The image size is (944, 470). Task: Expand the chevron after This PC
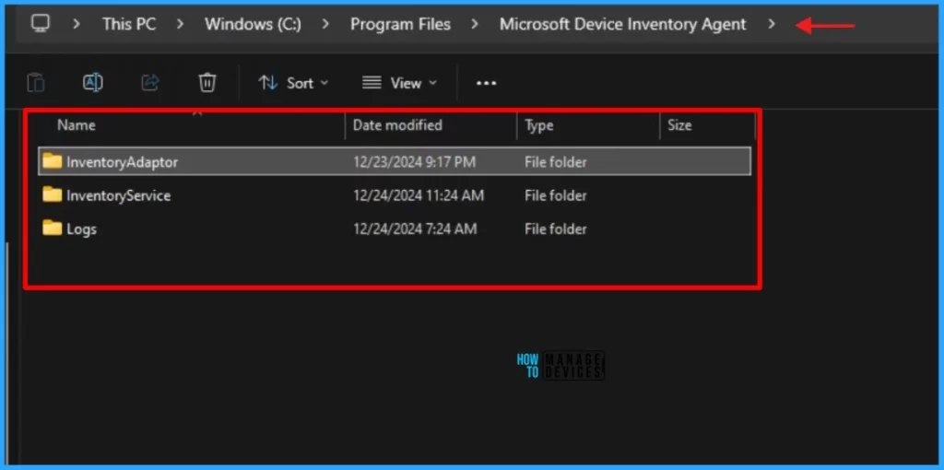180,25
